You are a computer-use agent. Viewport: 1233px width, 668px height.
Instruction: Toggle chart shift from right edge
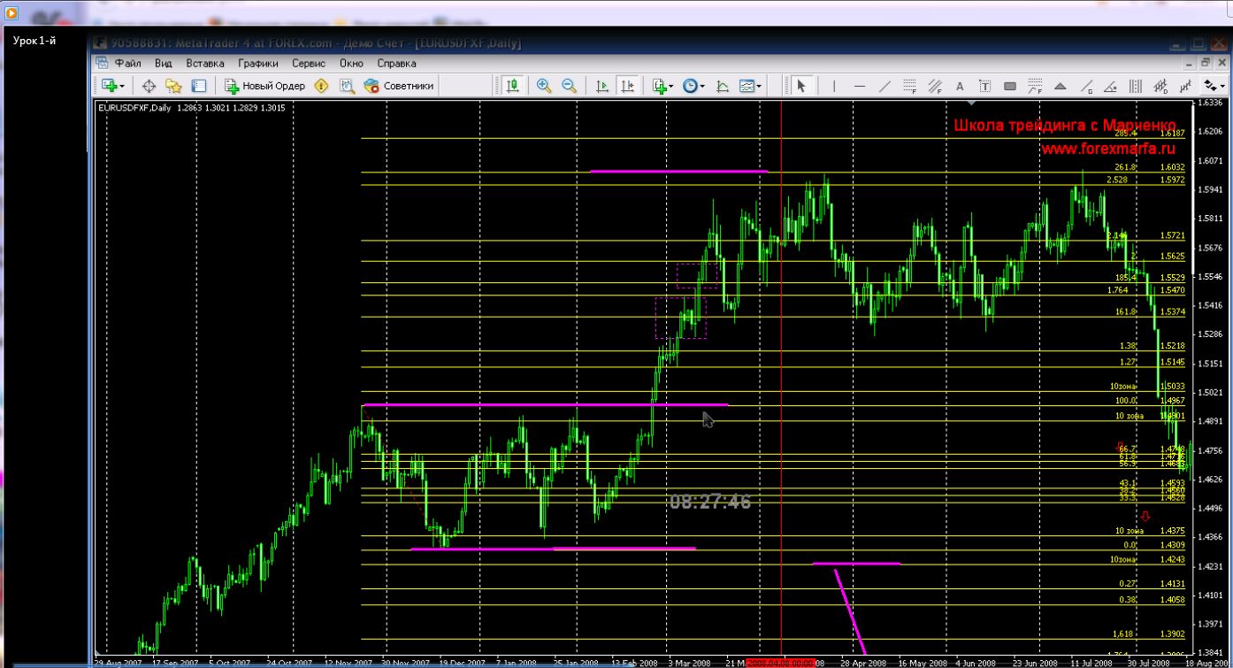627,86
